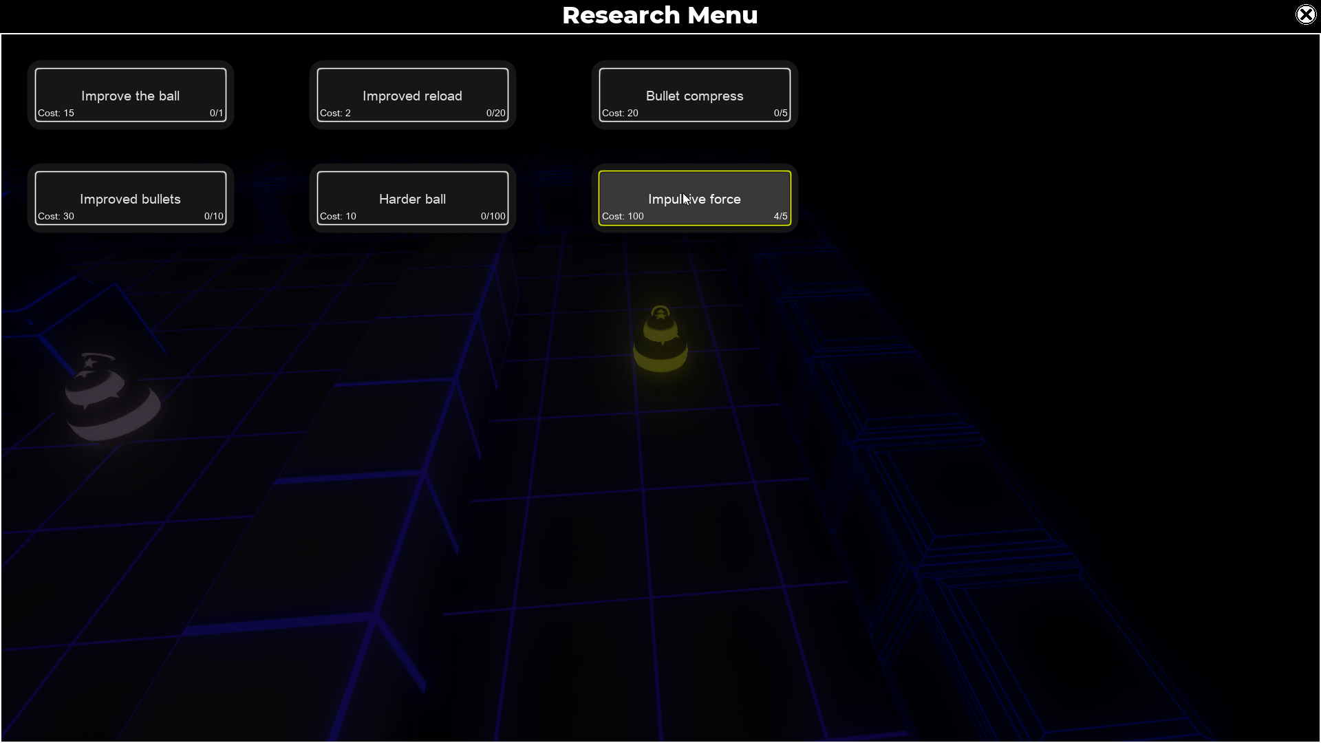This screenshot has height=743, width=1321.
Task: Close the Research Menu with the X icon
Action: [1305, 14]
